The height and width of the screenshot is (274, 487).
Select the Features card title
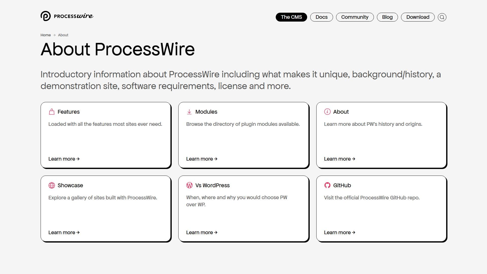coord(68,112)
